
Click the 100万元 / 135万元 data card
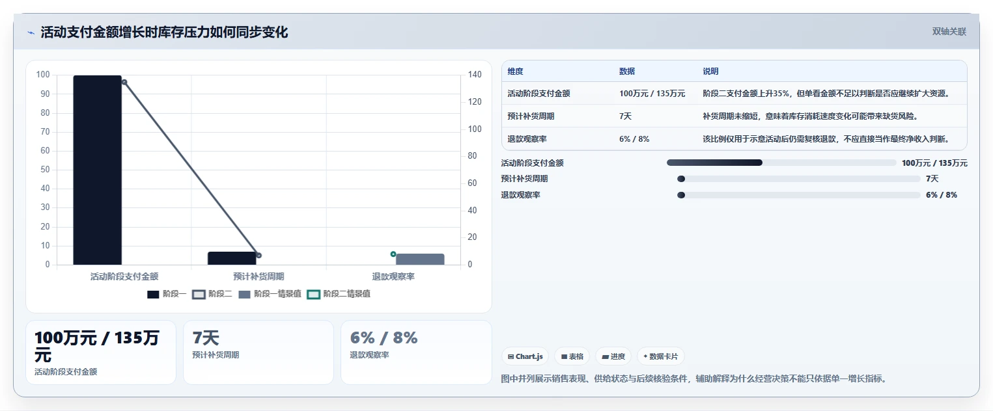click(x=101, y=352)
